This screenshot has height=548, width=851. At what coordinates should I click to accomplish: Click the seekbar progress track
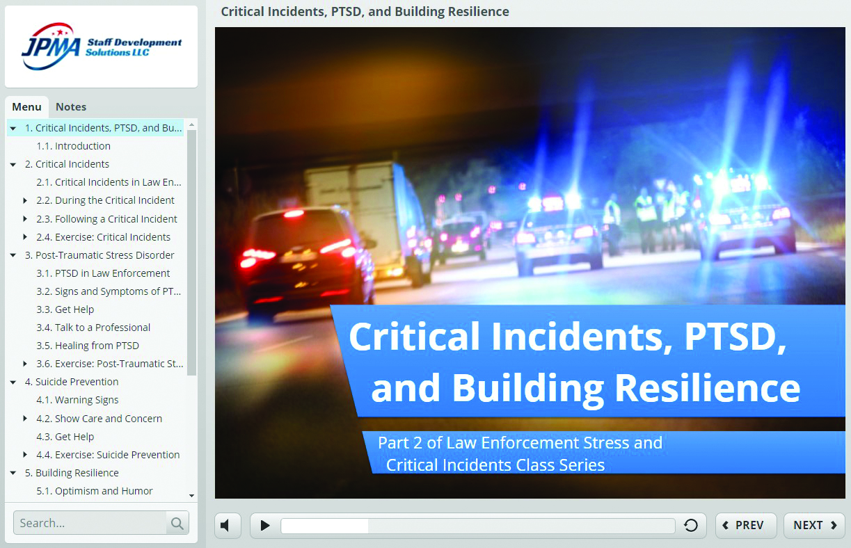[477, 526]
